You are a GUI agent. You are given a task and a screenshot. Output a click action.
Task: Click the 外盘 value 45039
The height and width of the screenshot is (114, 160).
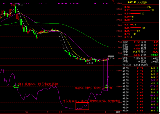[137, 55]
